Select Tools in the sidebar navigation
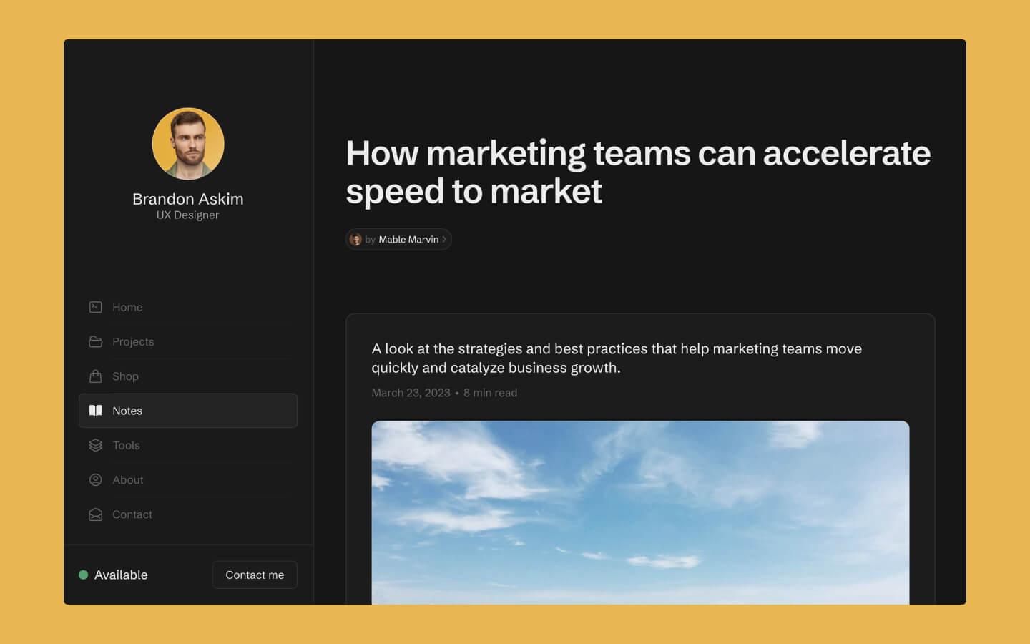This screenshot has height=644, width=1030. tap(188, 445)
